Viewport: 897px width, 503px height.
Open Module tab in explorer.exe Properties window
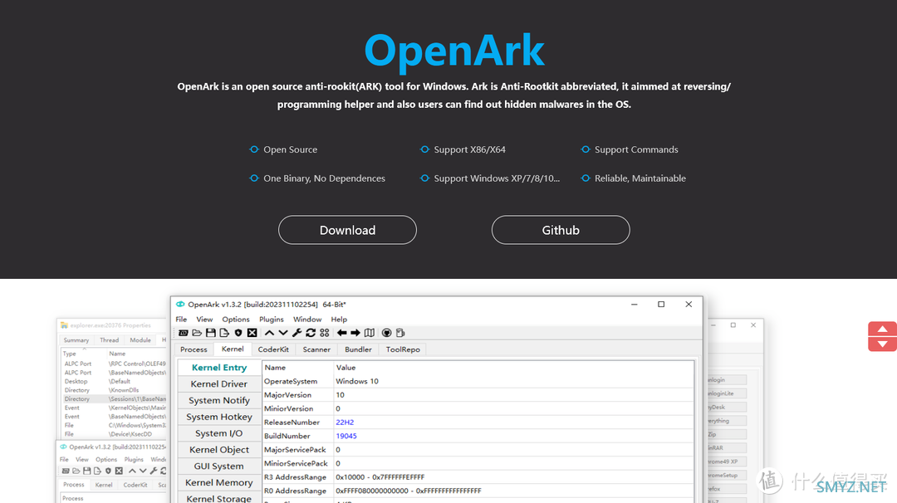[x=140, y=340]
